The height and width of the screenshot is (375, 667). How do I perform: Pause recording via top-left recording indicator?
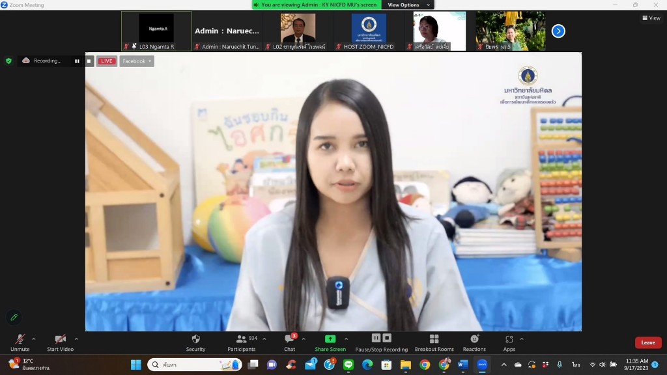77,61
